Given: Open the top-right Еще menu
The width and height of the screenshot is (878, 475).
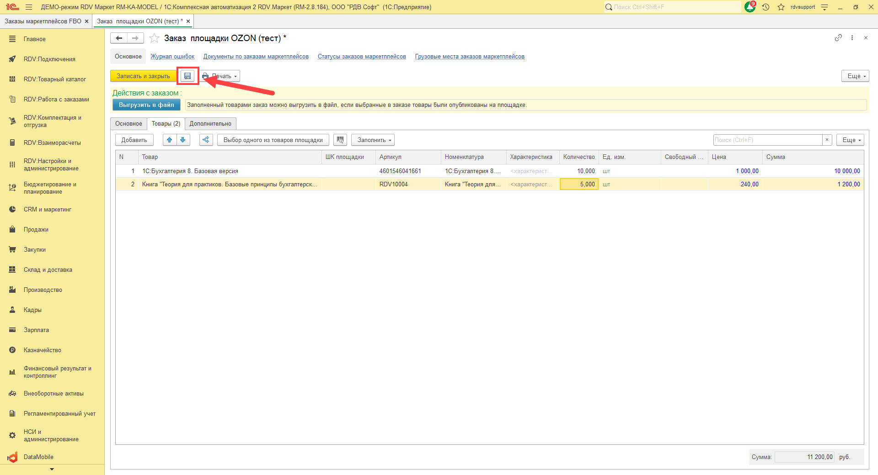Looking at the screenshot, I should 855,76.
